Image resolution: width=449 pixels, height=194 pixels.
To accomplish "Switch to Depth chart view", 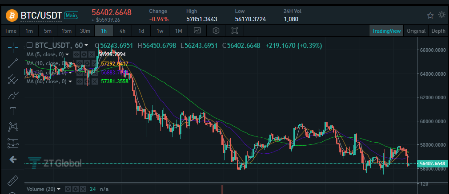I will pyautogui.click(x=438, y=31).
